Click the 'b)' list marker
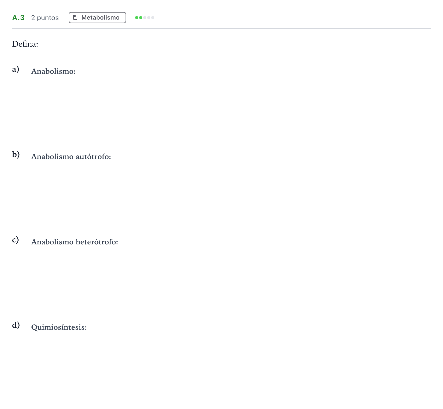This screenshot has height=409, width=443. tap(16, 154)
